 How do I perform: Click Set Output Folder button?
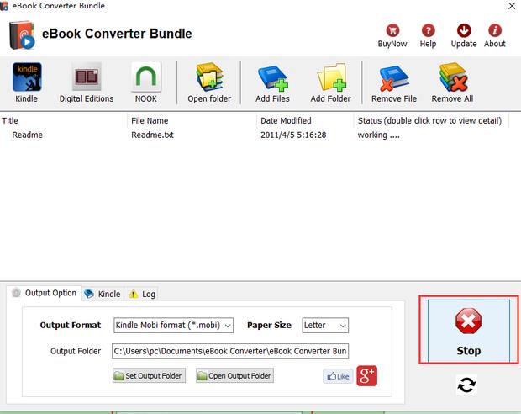[149, 376]
